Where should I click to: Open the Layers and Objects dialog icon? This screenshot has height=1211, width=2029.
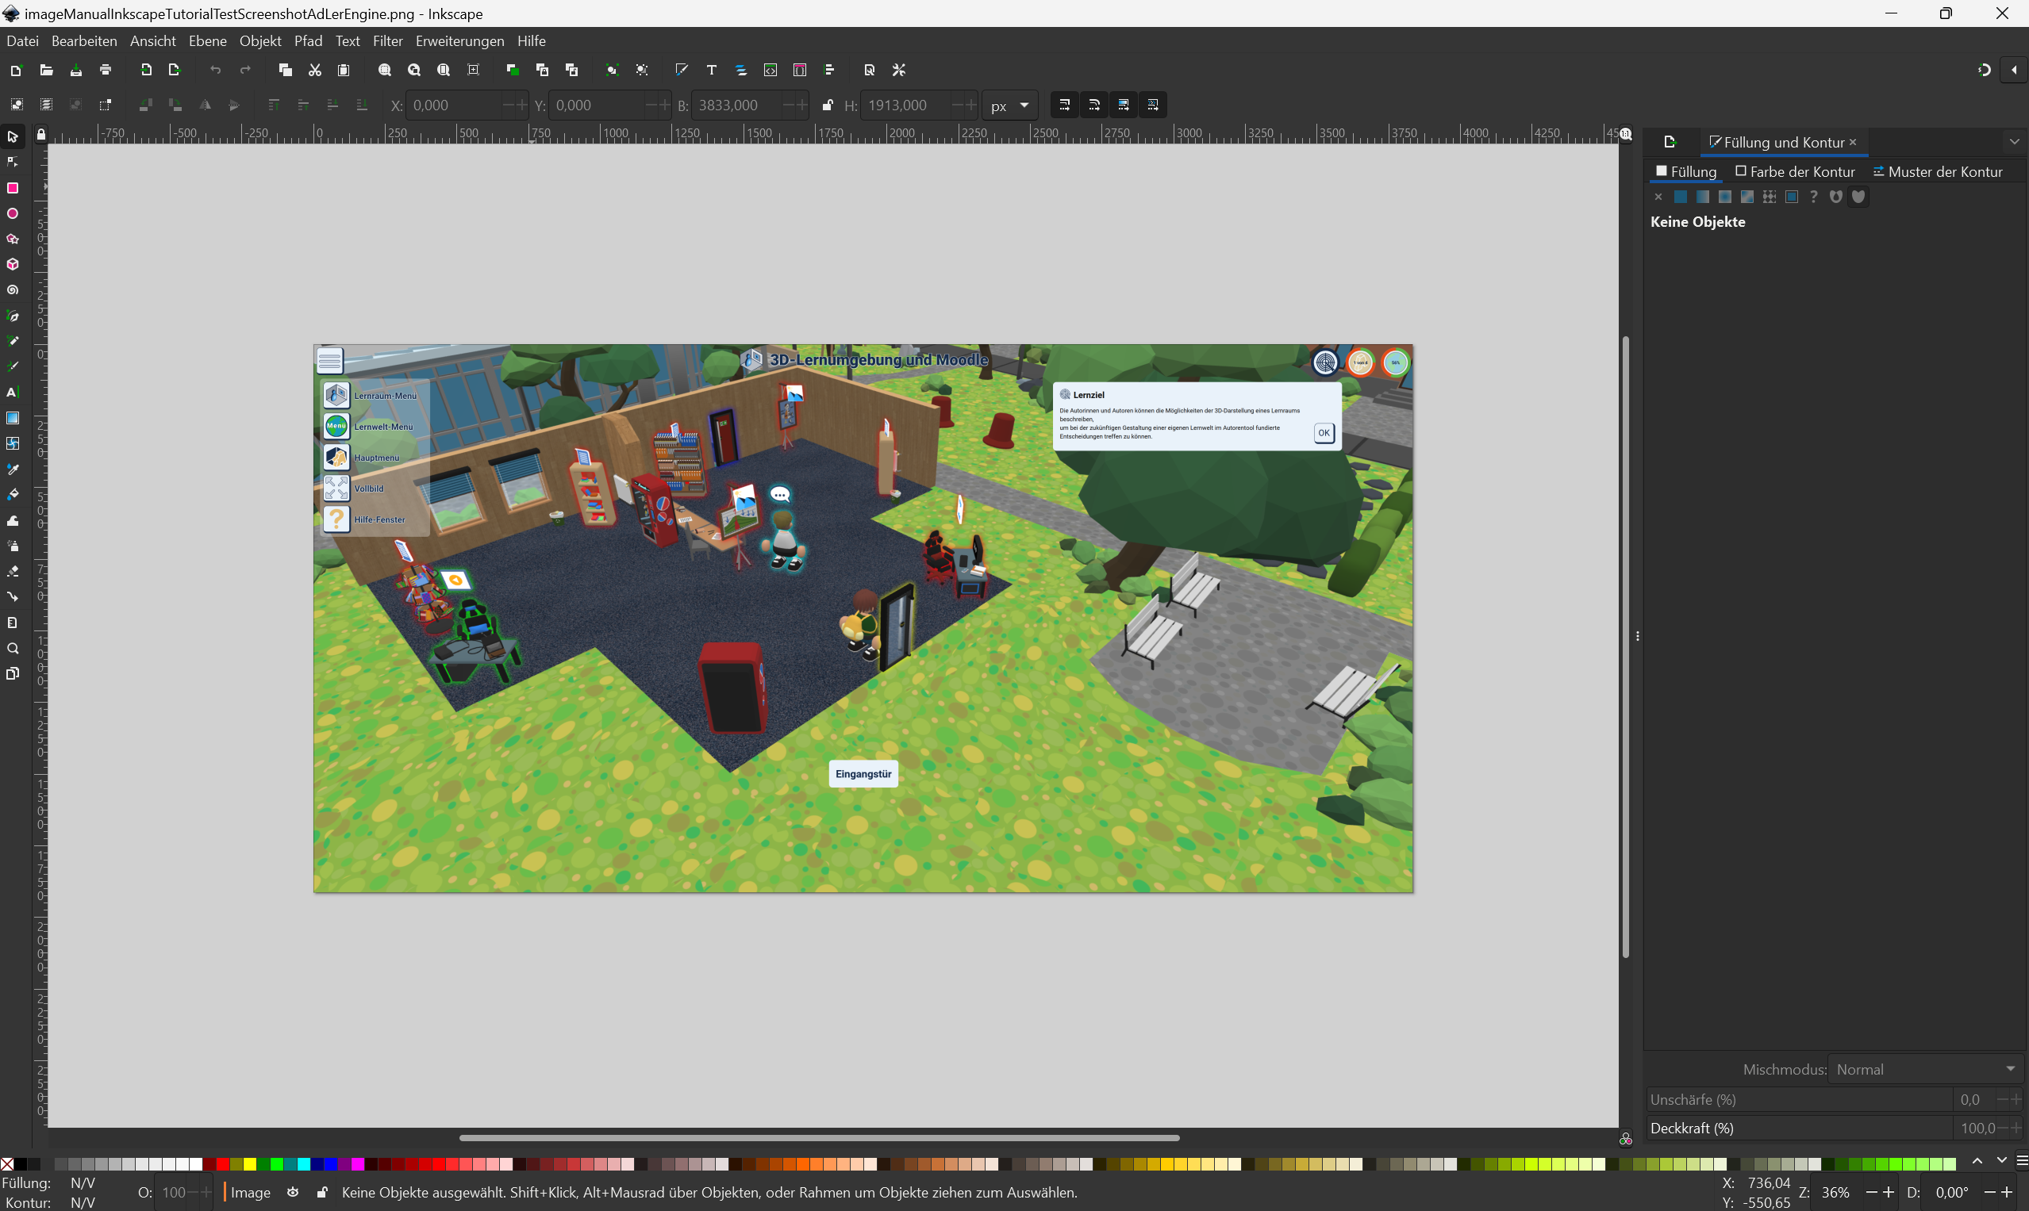(x=740, y=70)
